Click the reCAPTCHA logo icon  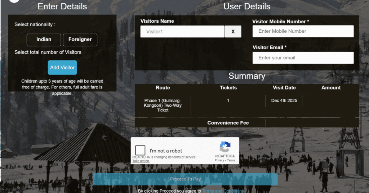pyautogui.click(x=225, y=147)
